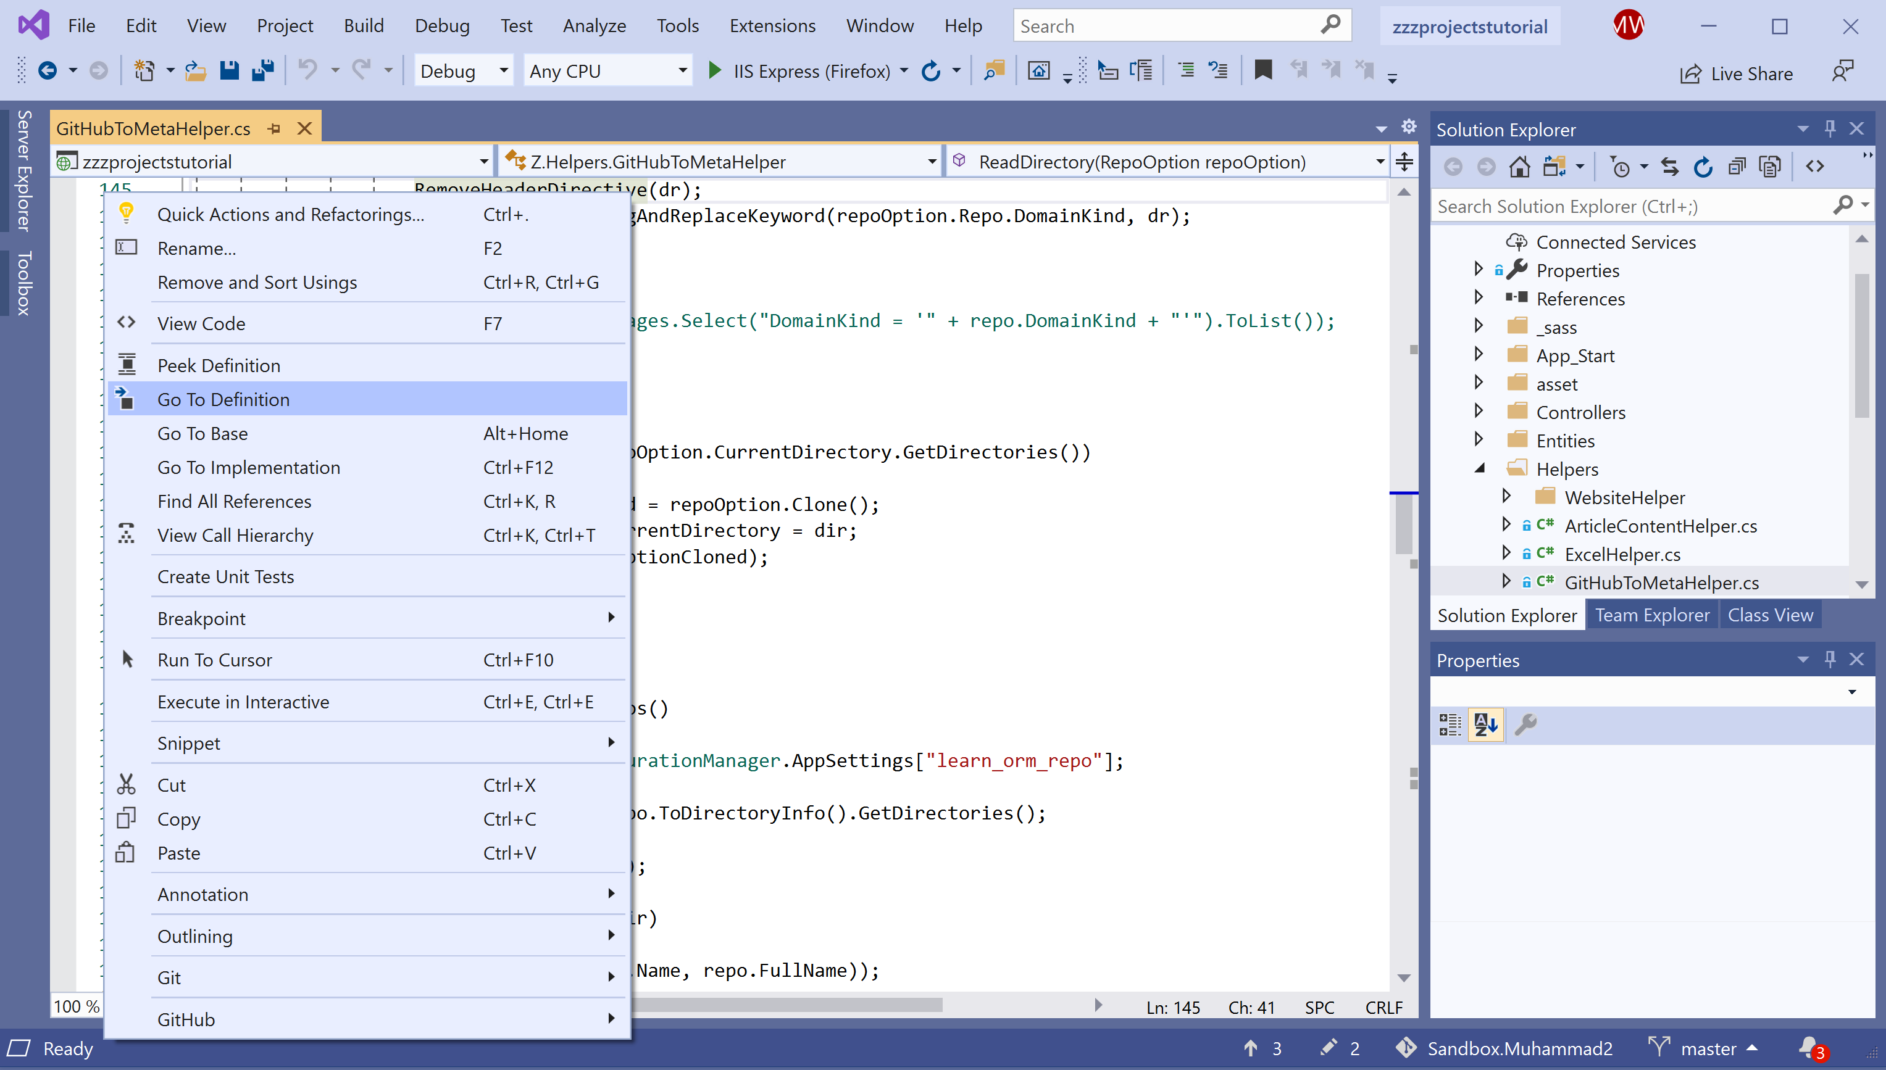This screenshot has width=1886, height=1070.
Task: Start debugging with IIS Express (Firefox)
Action: point(714,70)
